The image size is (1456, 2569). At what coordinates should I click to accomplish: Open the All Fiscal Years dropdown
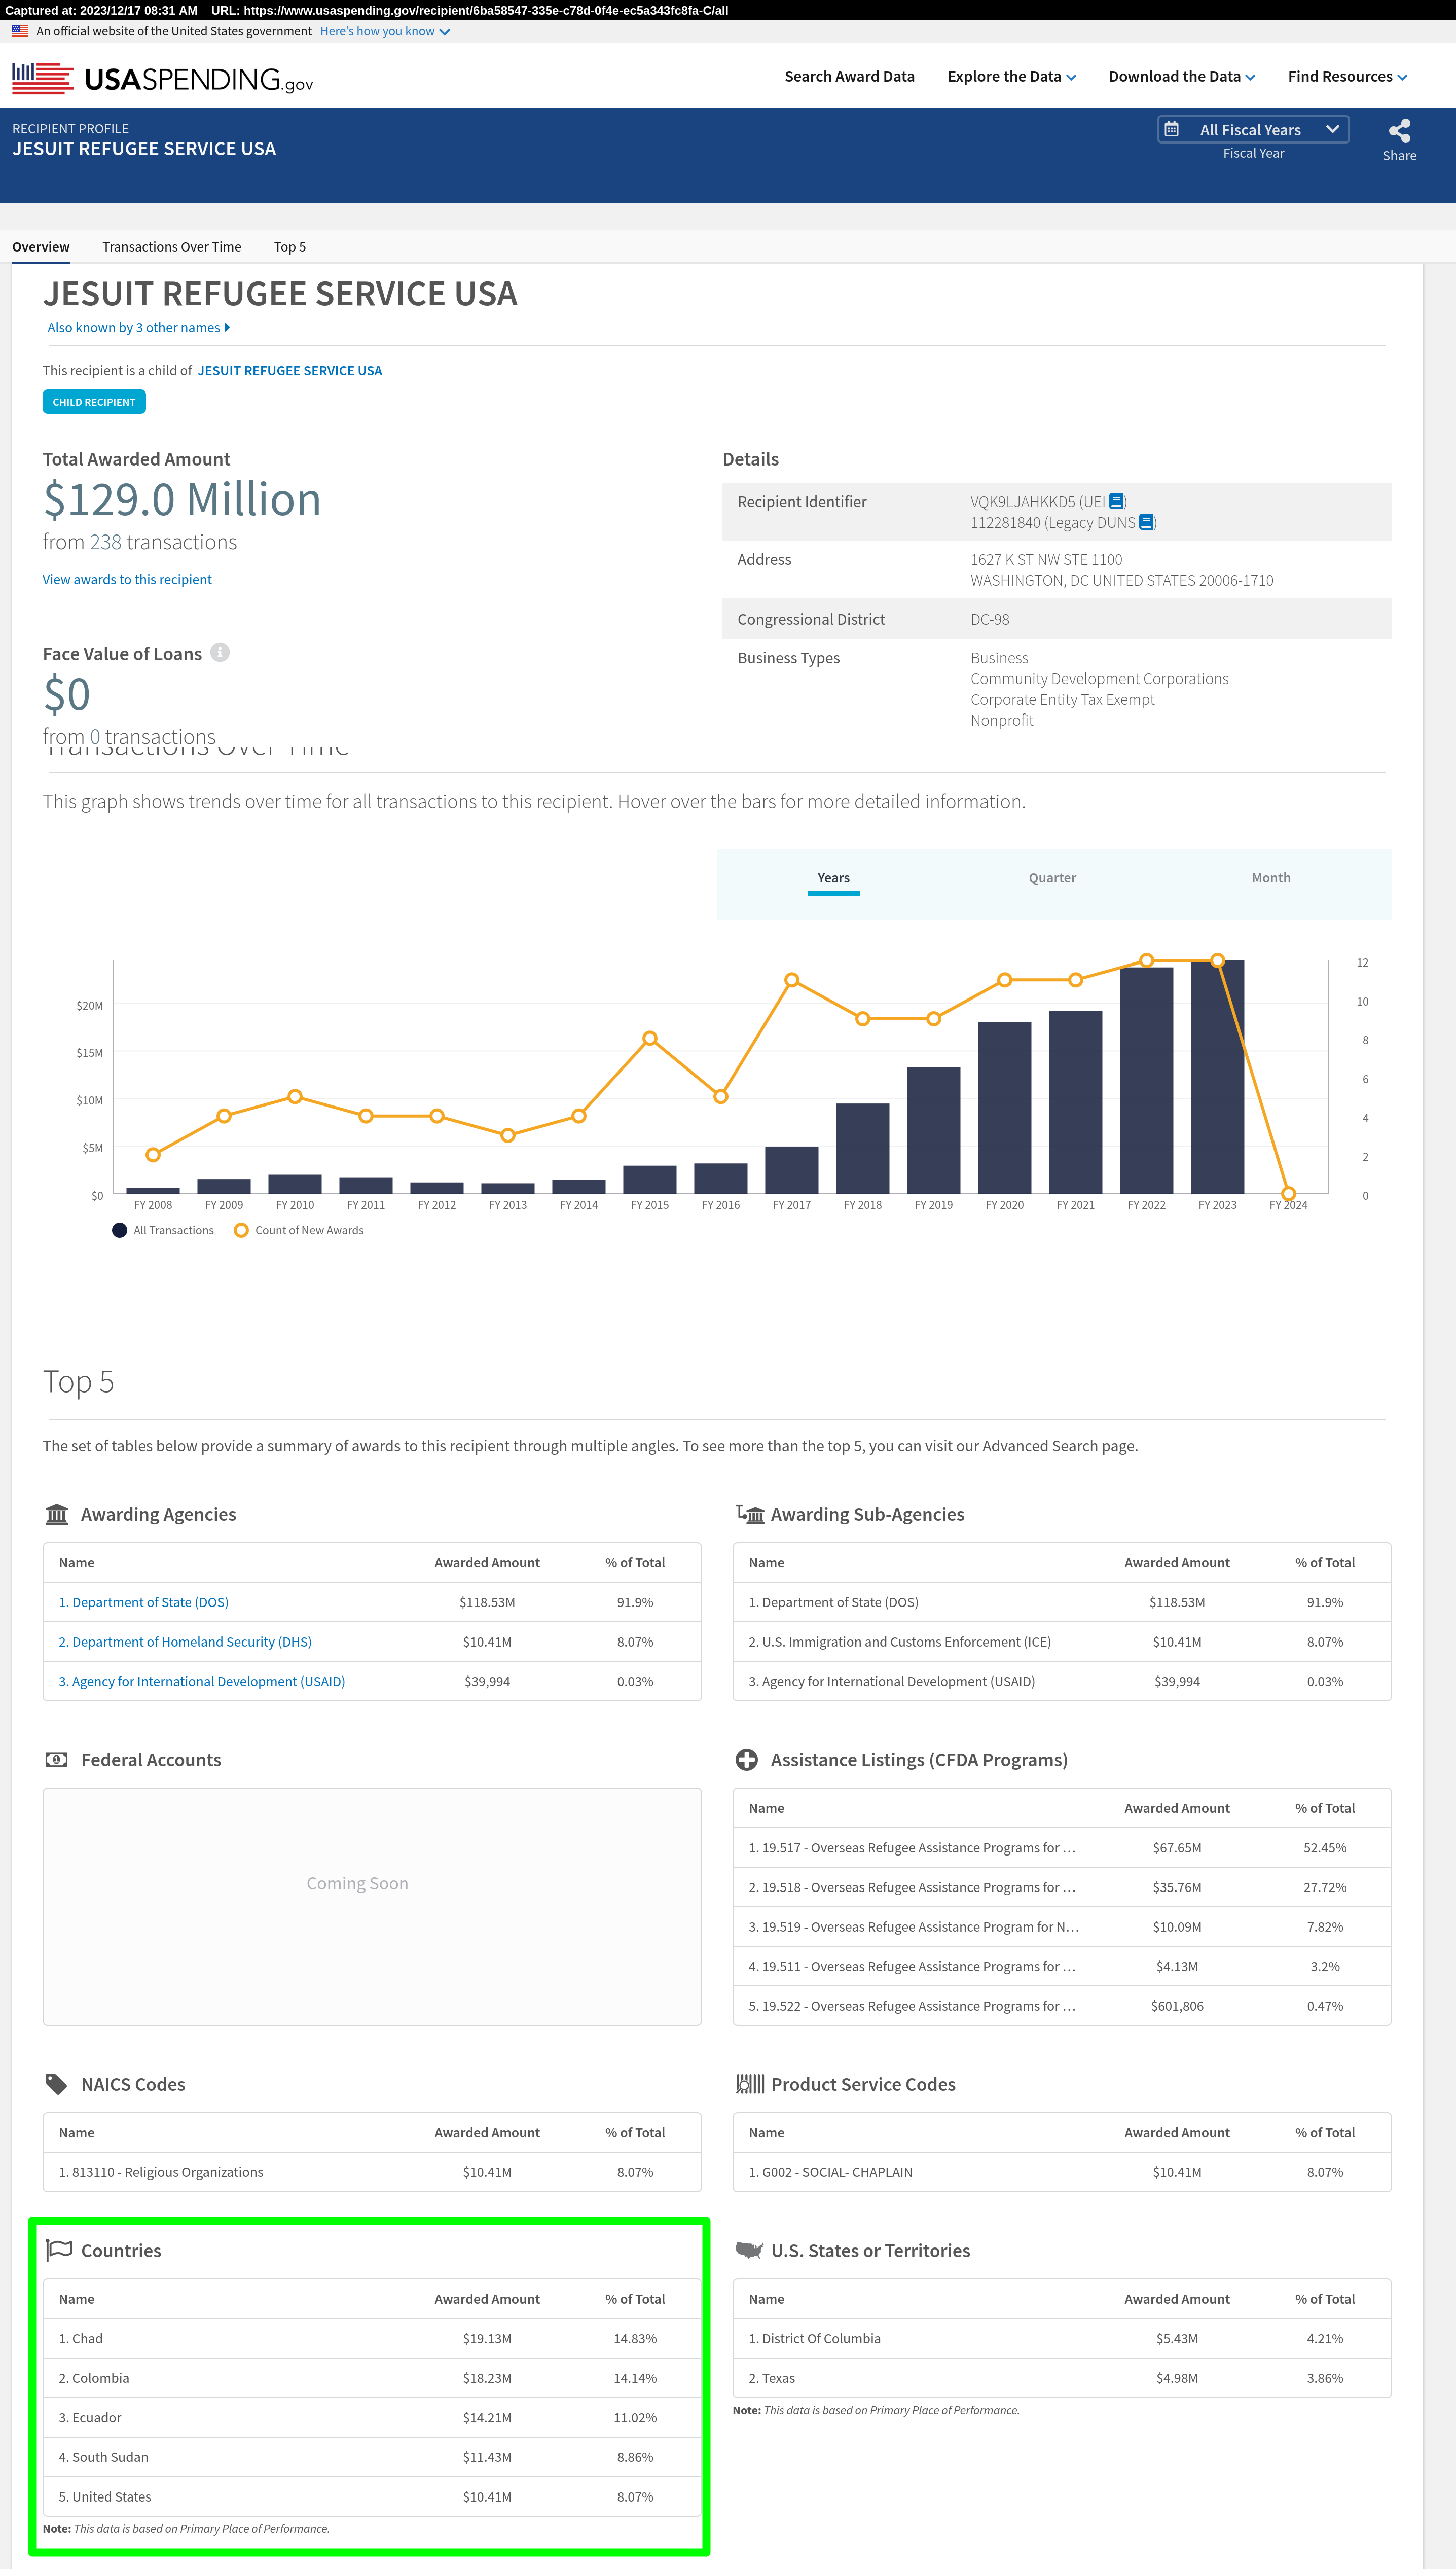point(1253,129)
